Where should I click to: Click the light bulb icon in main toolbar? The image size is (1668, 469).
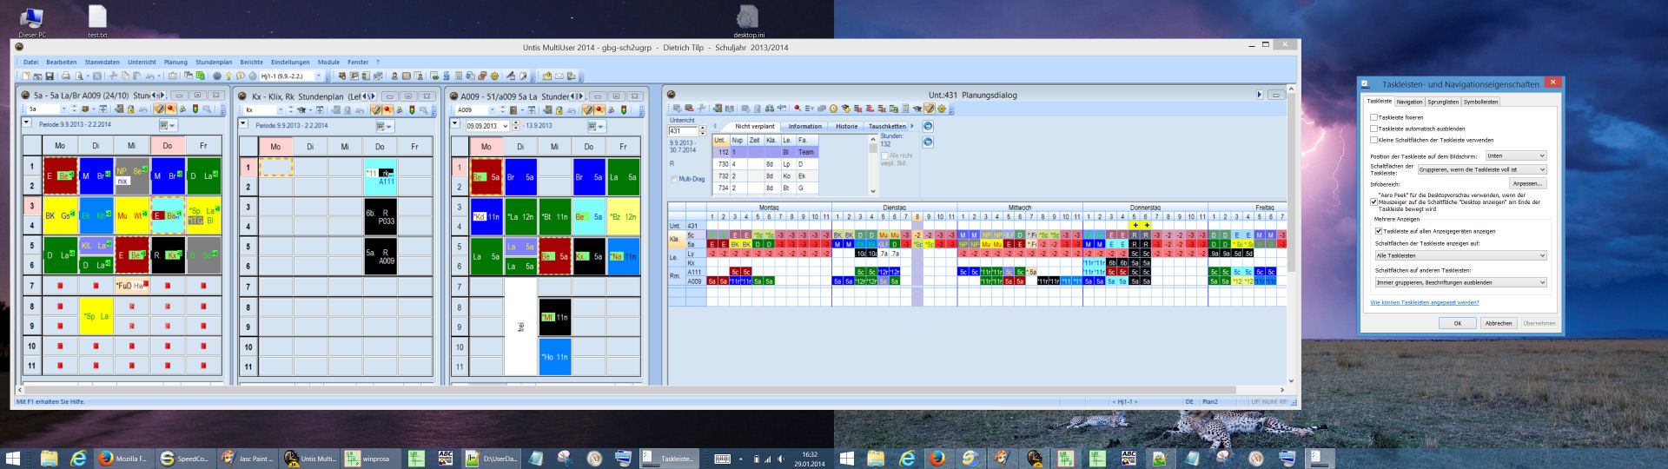[228, 76]
